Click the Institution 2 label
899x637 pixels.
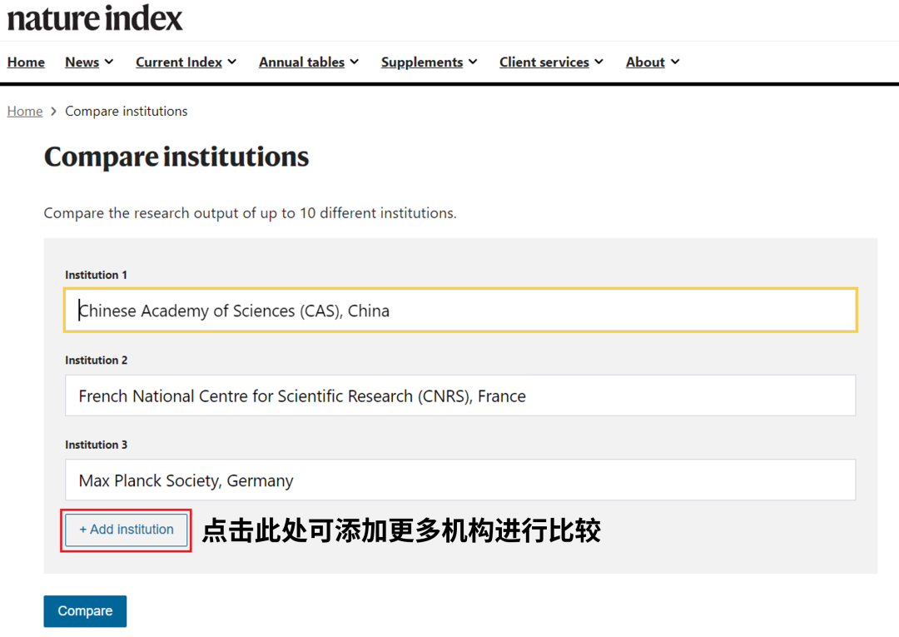[x=97, y=360]
